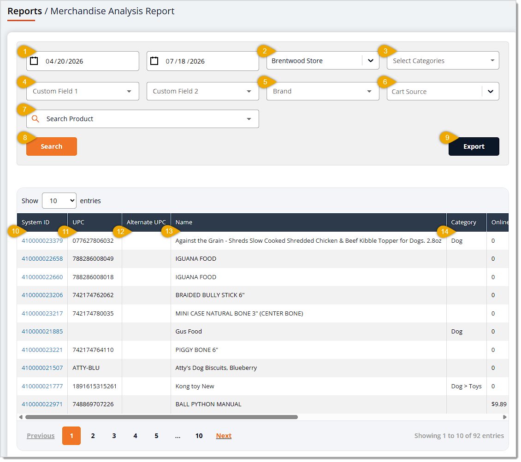Open the Search Product dropdown arrow

tap(249, 119)
